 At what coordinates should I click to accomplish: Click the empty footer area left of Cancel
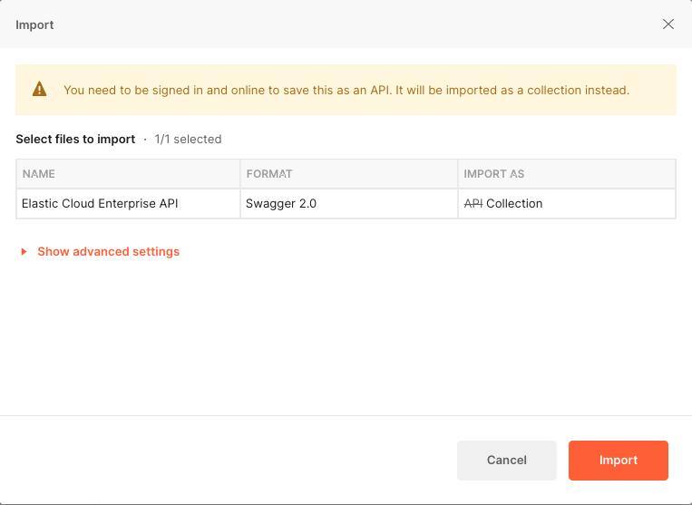[x=227, y=460]
